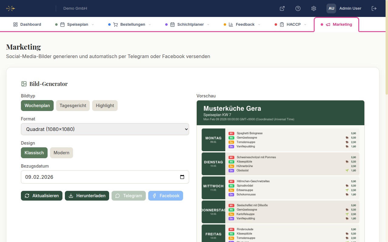
Task: Click the app logo in top-left
Action: (x=11, y=8)
